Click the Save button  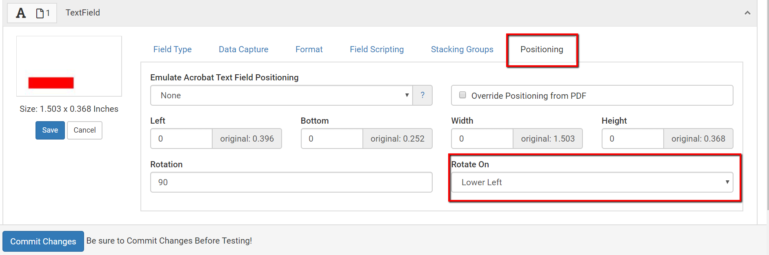click(x=50, y=130)
